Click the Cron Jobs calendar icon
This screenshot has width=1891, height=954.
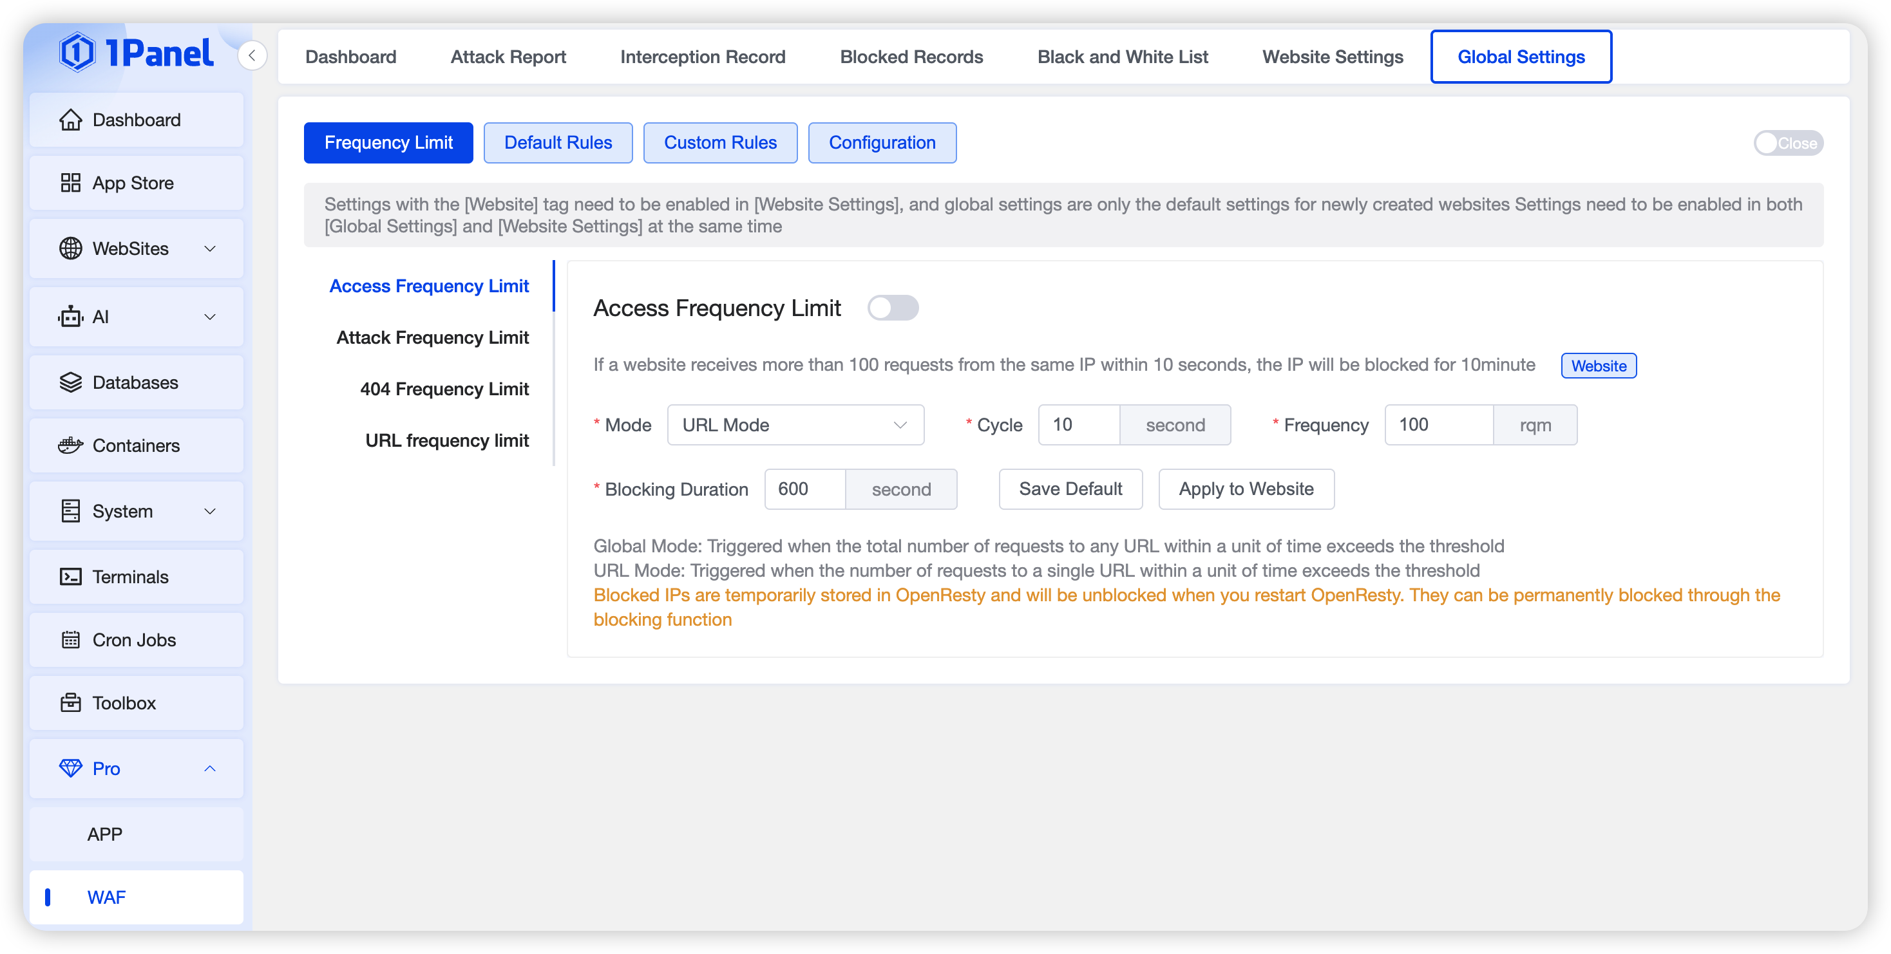tap(70, 640)
